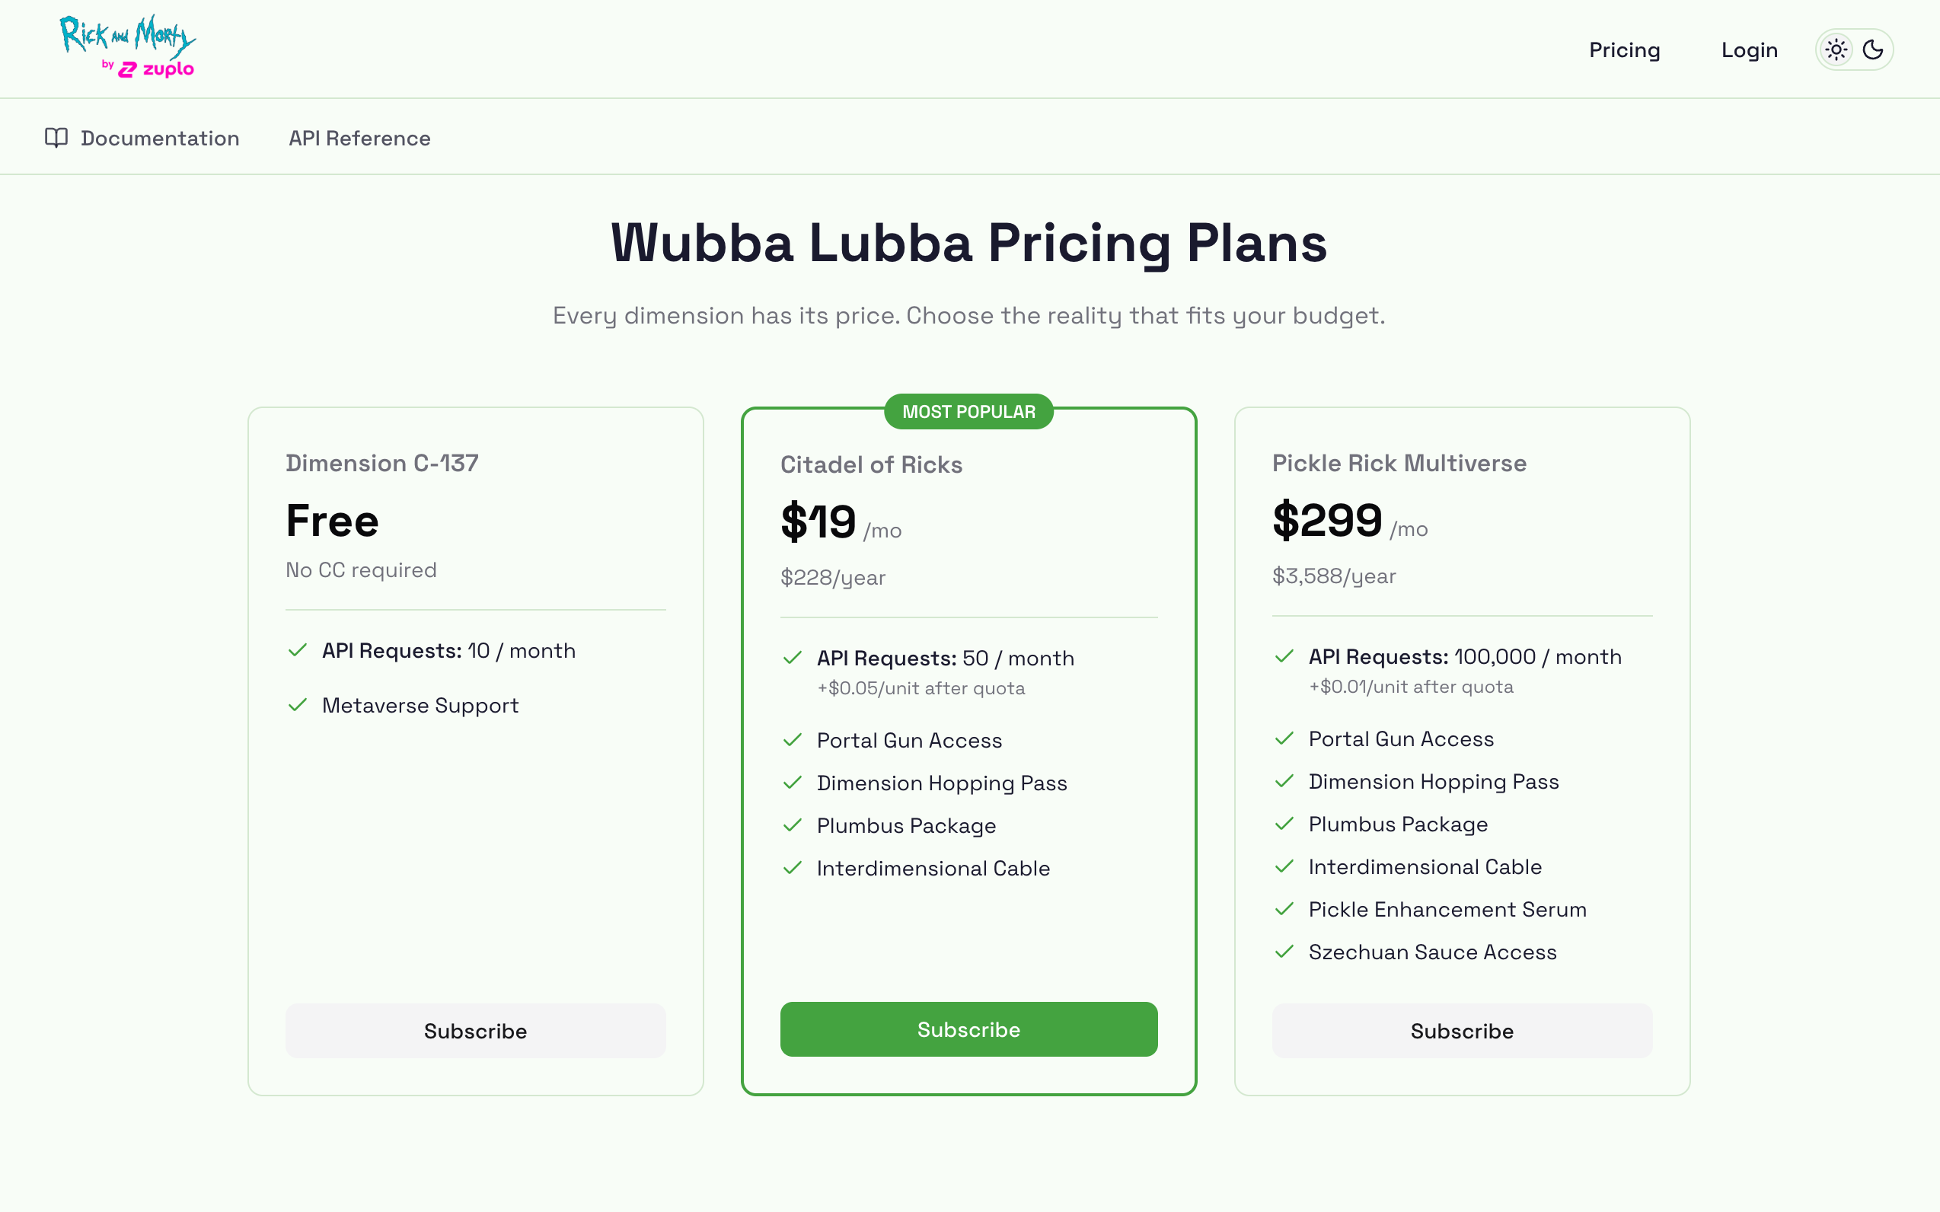Viewport: 1940px width, 1212px height.
Task: Click the Documentation book icon
Action: point(56,138)
